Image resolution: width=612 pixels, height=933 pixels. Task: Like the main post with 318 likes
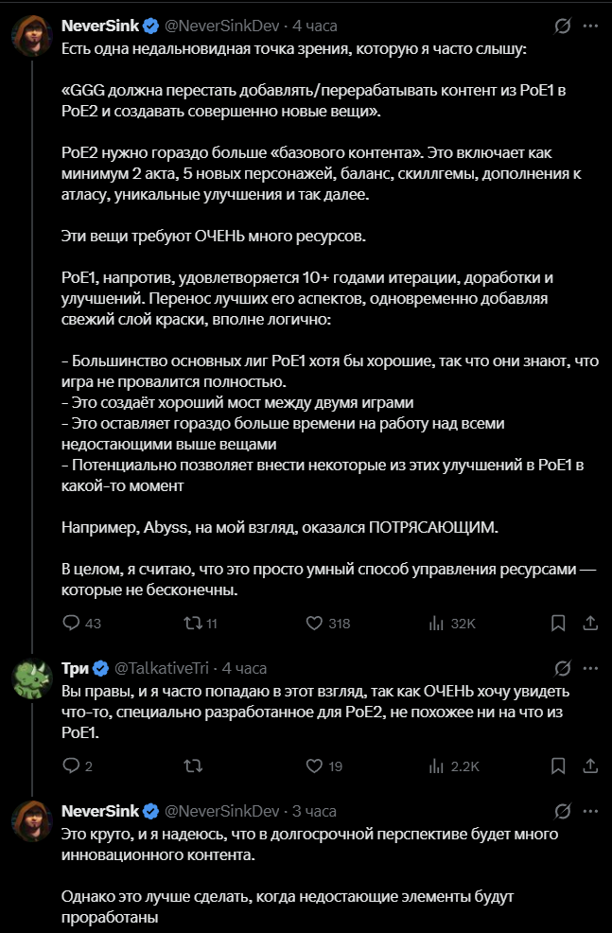pos(327,623)
